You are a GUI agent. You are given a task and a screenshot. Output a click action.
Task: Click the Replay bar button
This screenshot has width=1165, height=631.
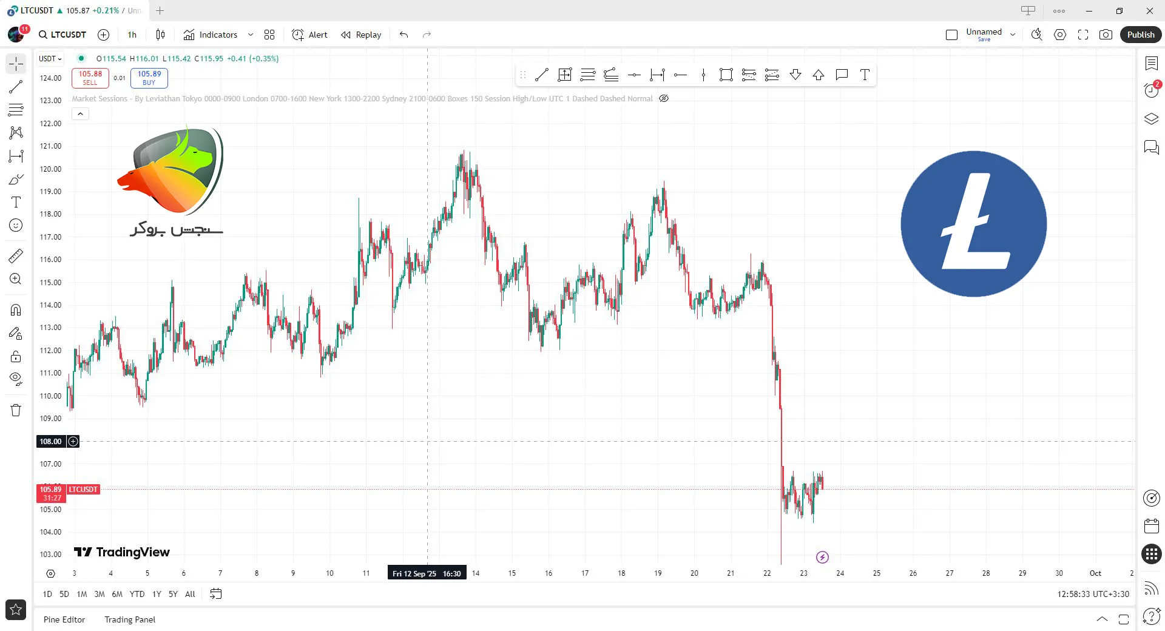click(361, 35)
